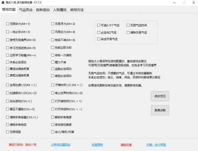This screenshot has width=198, height=151.
Task: Check 无限气运时间
Action: [137, 25]
